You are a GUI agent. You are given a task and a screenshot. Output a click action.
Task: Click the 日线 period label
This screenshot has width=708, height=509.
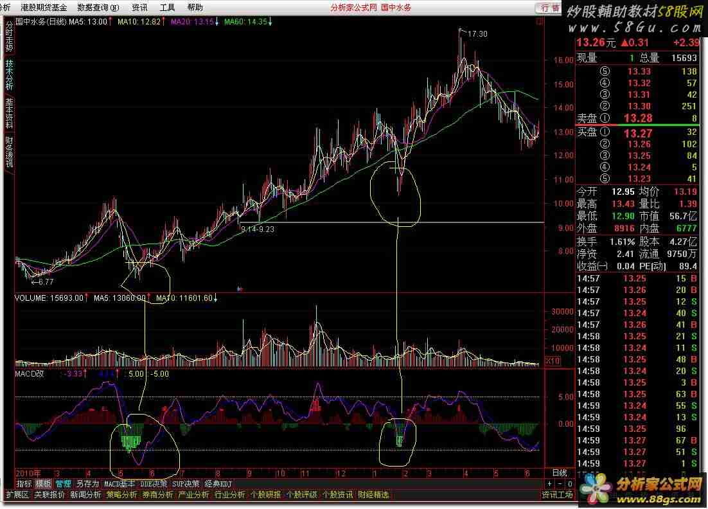[560, 472]
